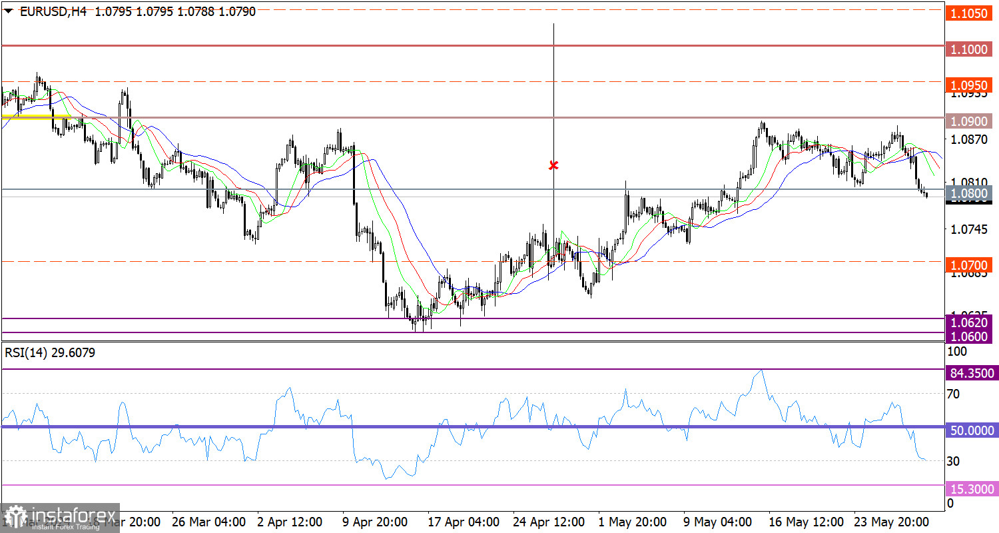
Task: Click the RSI scale value 70
Action: [x=954, y=394]
